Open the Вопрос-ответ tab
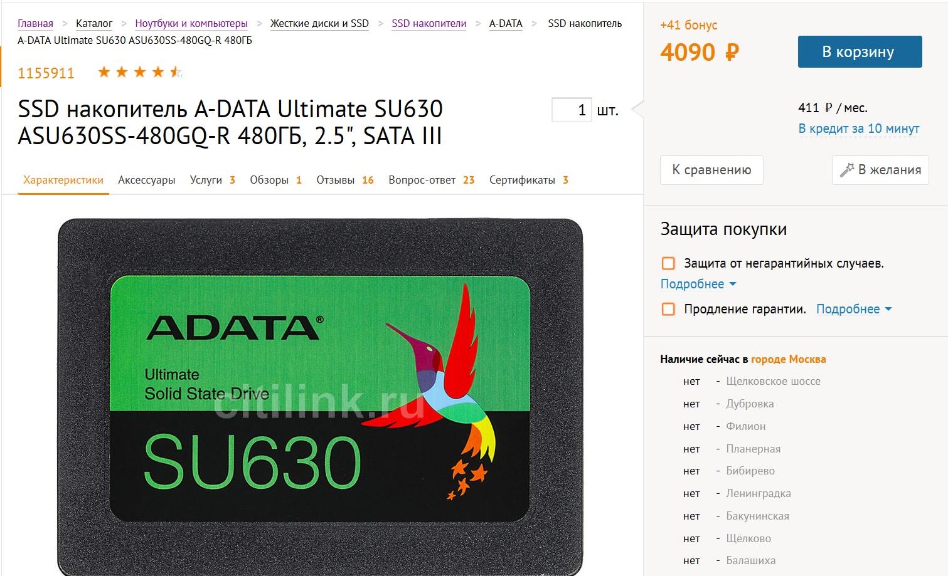The width and height of the screenshot is (948, 576). [431, 180]
